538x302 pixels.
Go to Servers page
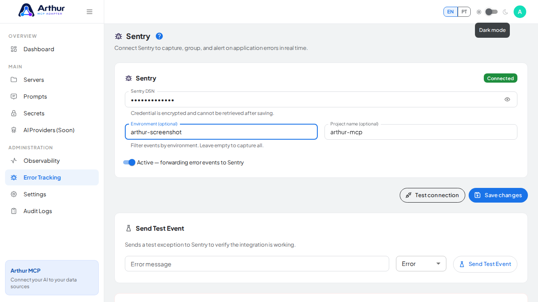tap(52, 80)
